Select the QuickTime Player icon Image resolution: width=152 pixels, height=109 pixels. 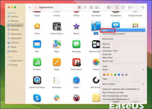(37, 80)
